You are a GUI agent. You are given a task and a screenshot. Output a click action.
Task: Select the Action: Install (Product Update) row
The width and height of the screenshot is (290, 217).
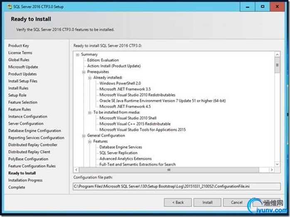click(x=114, y=66)
